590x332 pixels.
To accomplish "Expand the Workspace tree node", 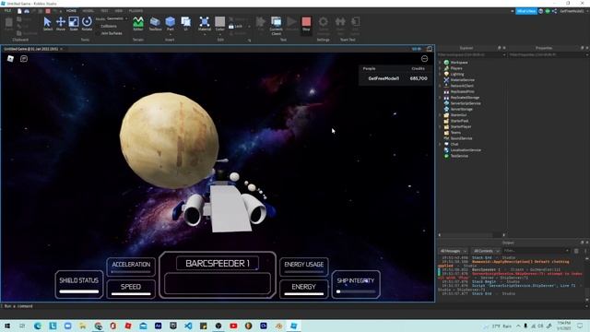I will [x=440, y=63].
